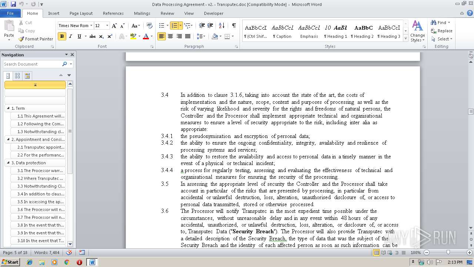Screen dimensions: 474x267
Task: Click the Grow Font icon
Action: point(114,26)
